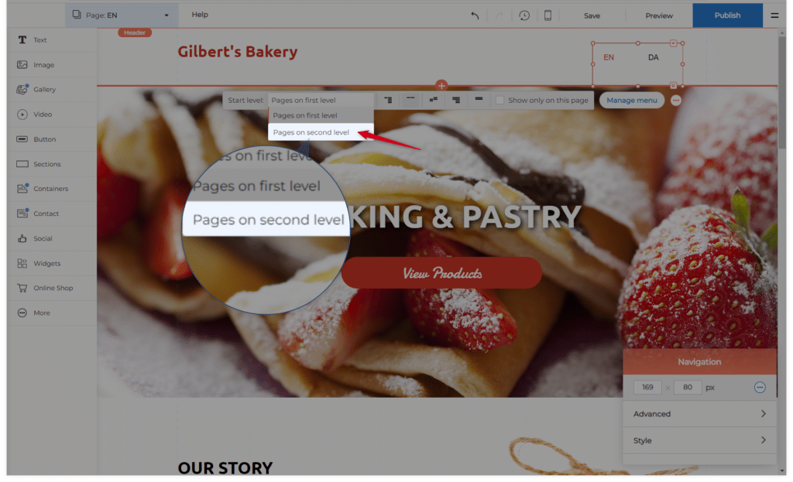Image resolution: width=793 pixels, height=482 pixels.
Task: Expand the Style settings row
Action: coord(699,440)
